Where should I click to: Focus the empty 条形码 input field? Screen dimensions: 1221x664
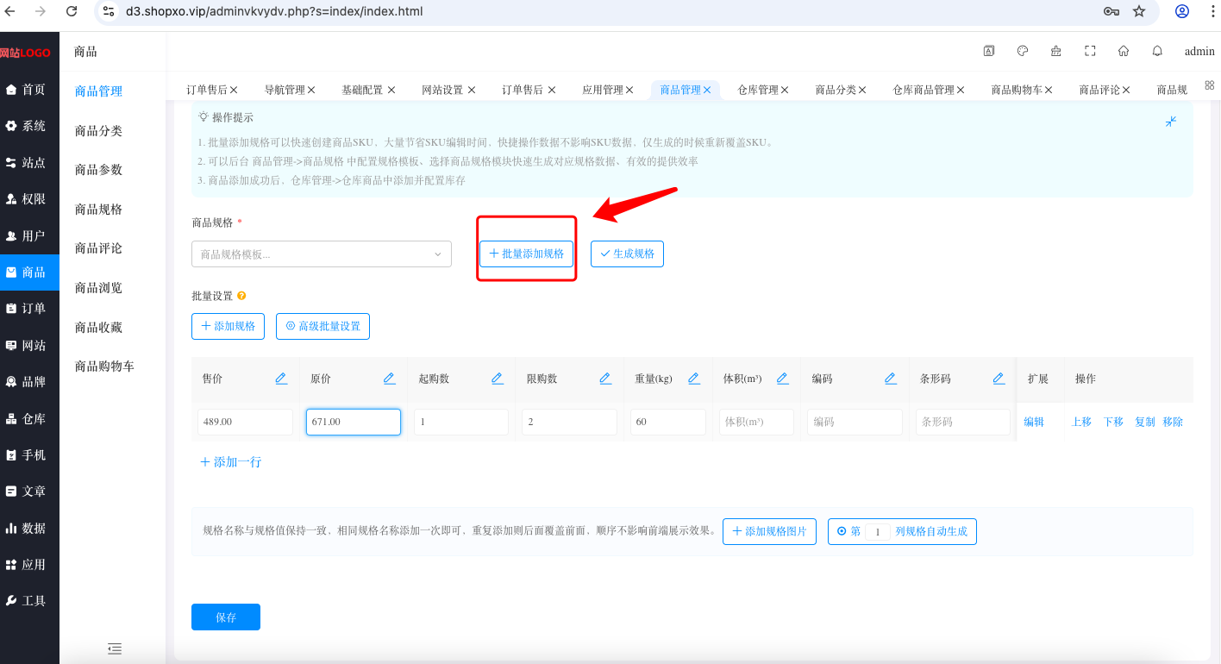click(962, 422)
